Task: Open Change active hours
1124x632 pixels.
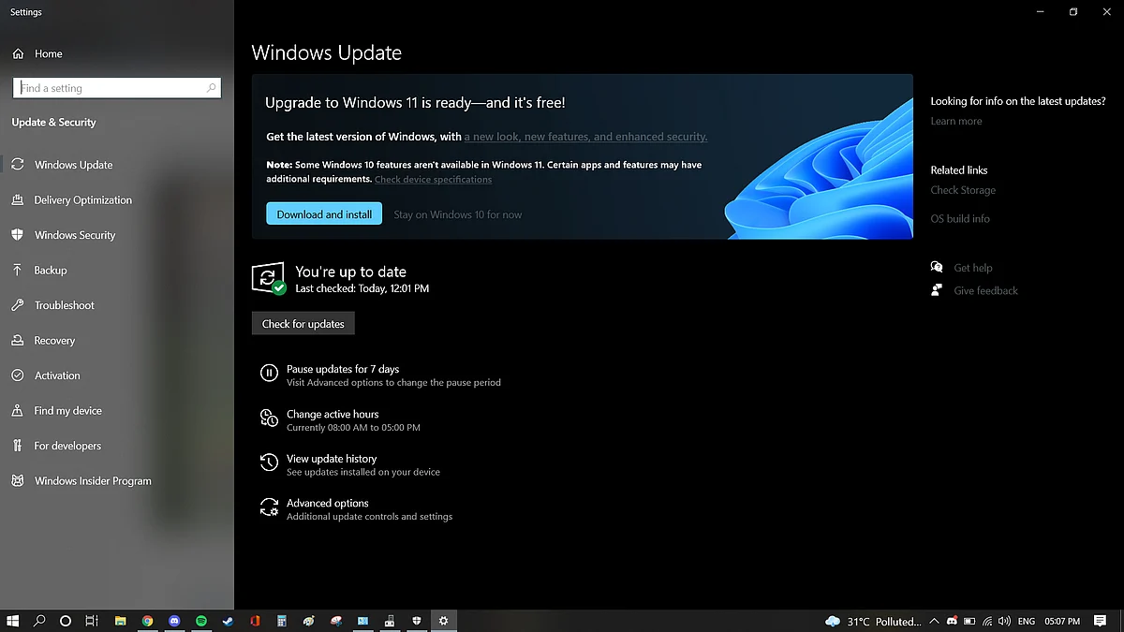Action: (333, 414)
